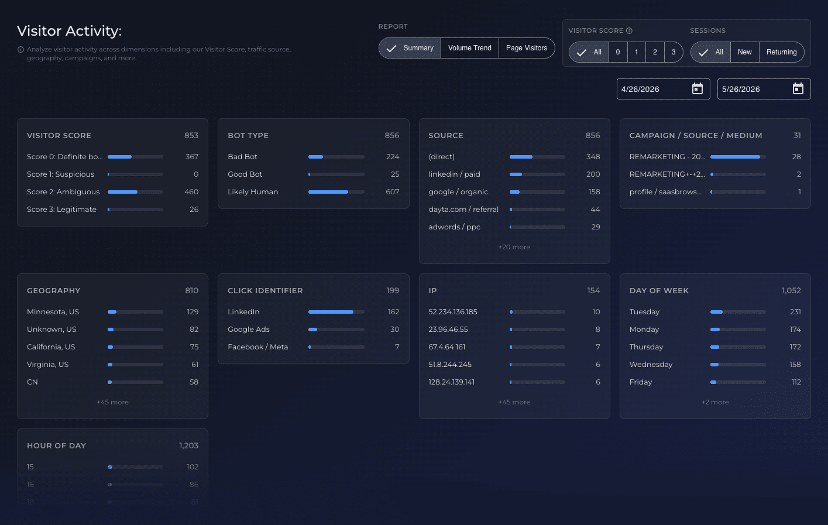Expand +45 more in Geography card
The image size is (828, 525).
[112, 402]
